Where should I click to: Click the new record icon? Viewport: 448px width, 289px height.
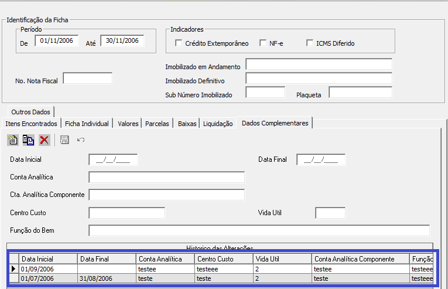click(13, 140)
